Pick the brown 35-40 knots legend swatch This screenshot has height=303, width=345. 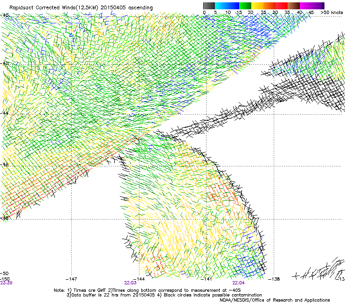pyautogui.click(x=294, y=6)
